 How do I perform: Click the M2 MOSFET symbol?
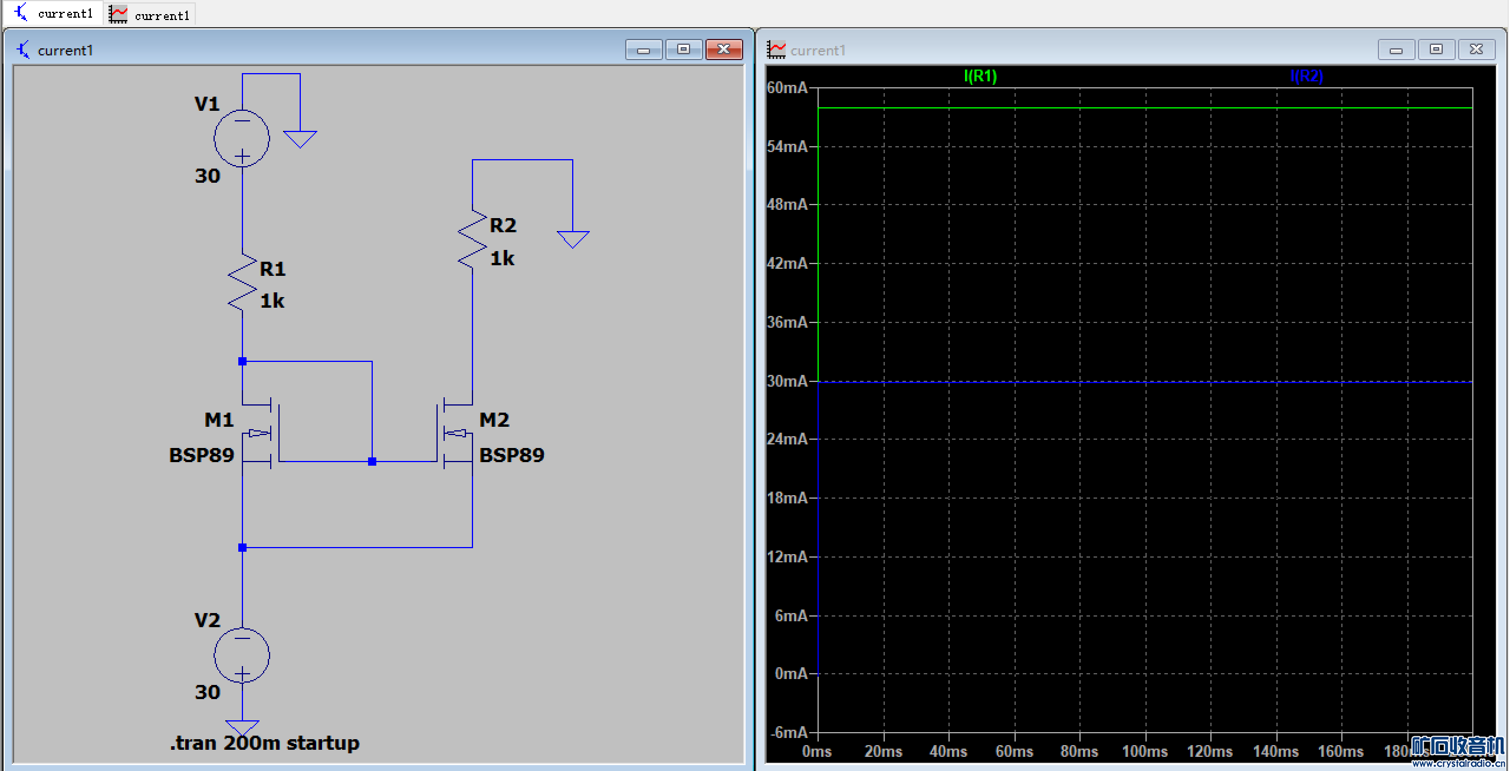[454, 434]
